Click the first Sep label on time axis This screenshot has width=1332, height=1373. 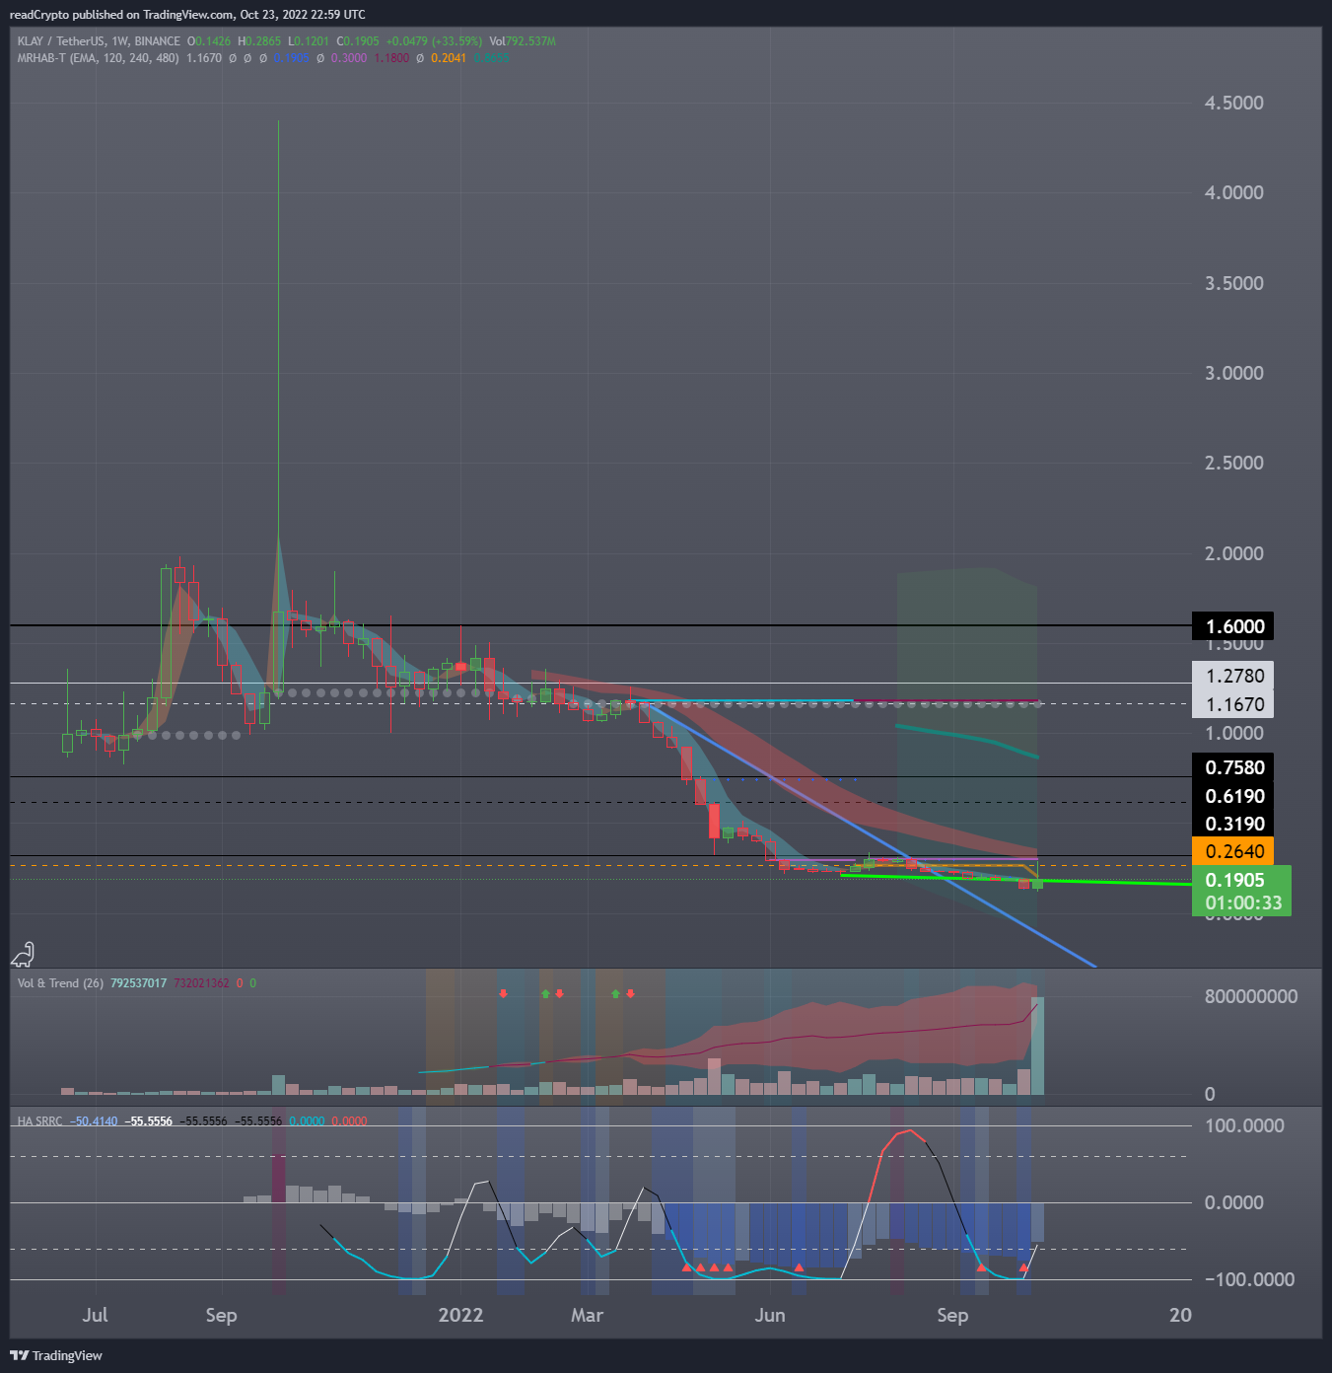[x=221, y=1315]
